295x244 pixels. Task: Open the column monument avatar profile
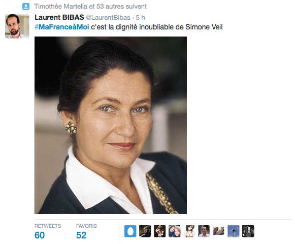click(x=233, y=231)
